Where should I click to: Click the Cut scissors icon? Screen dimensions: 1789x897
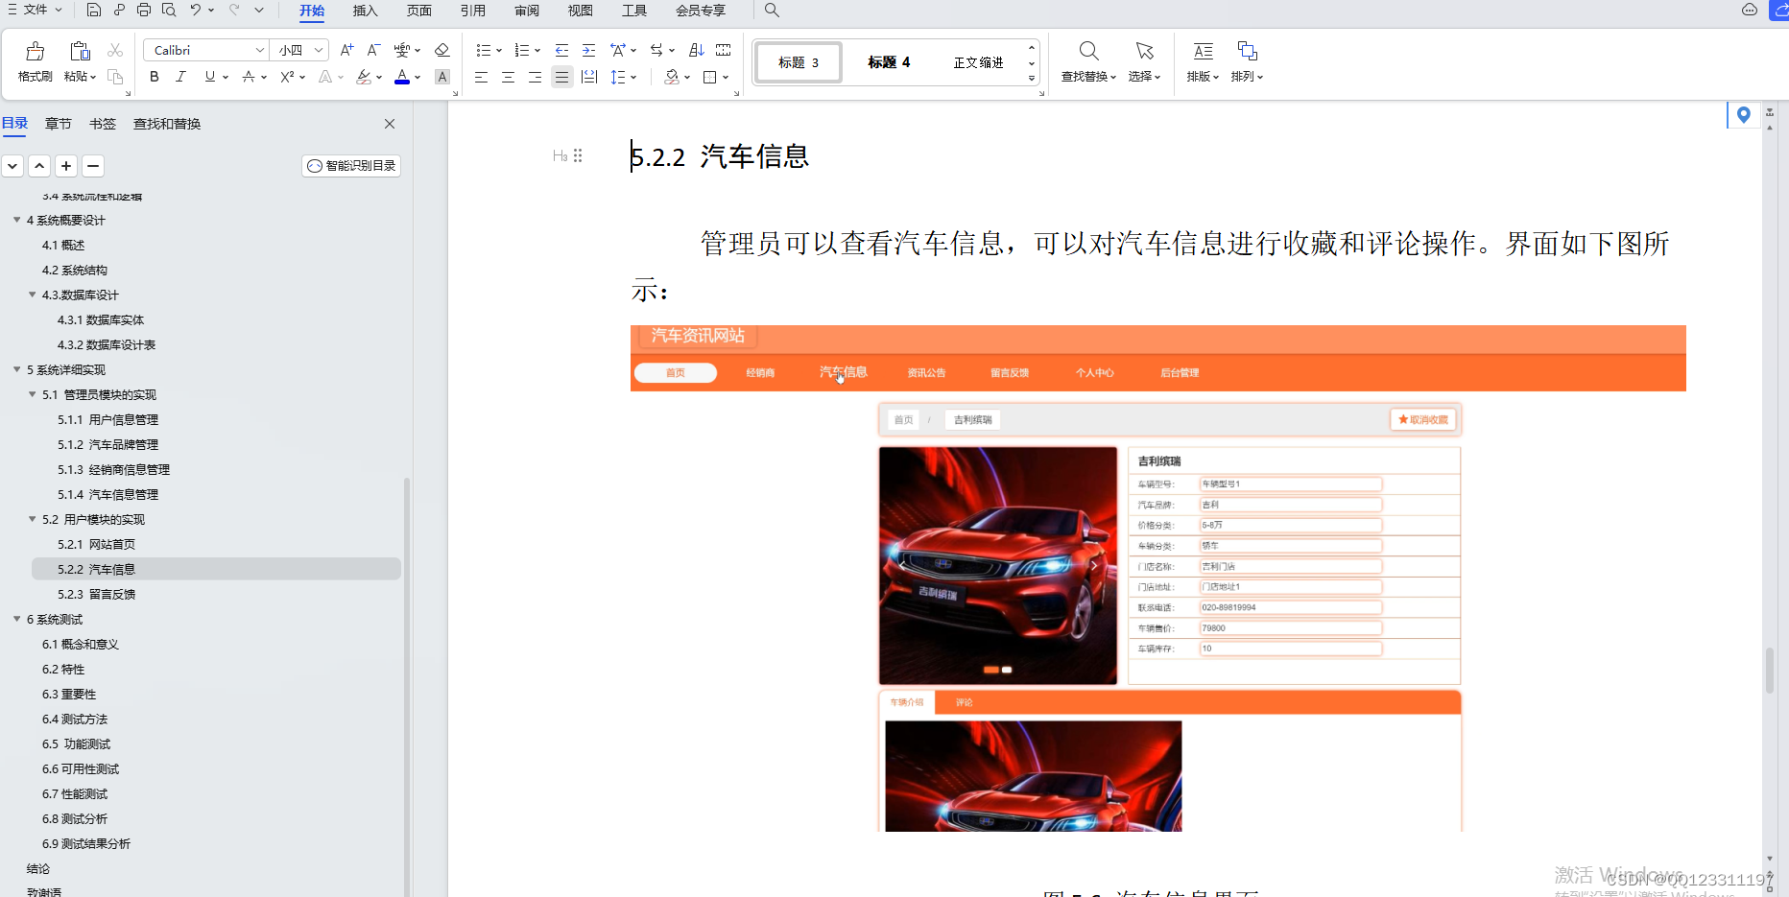click(x=115, y=50)
